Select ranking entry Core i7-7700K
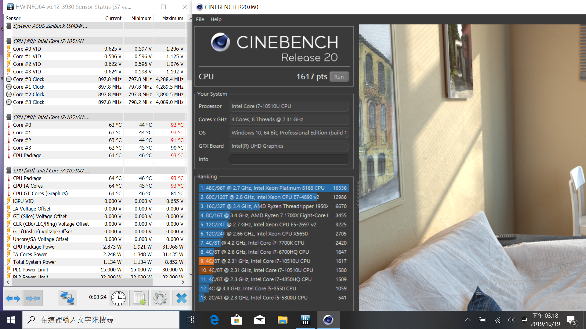This screenshot has height=329, width=586. (x=273, y=243)
